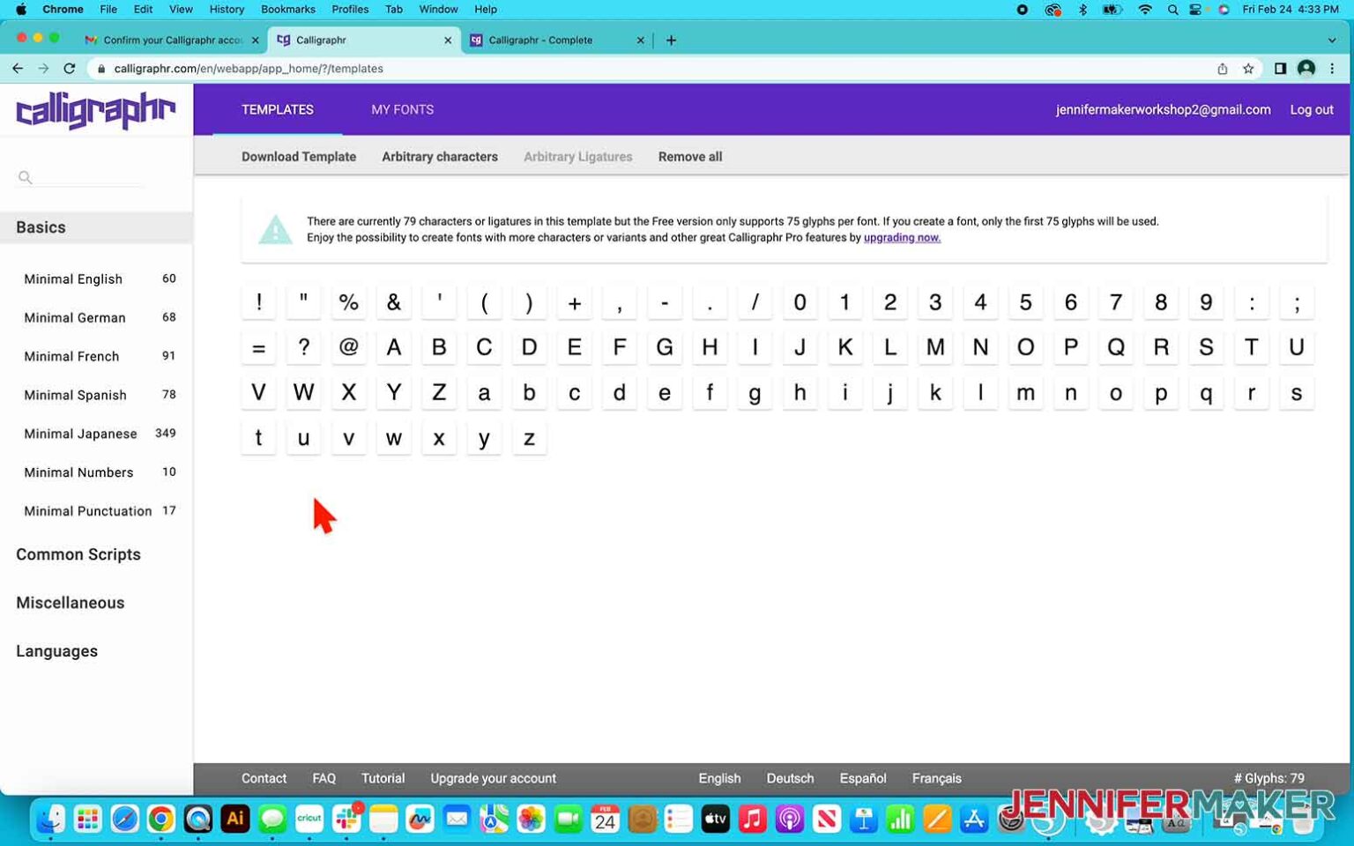Switch to the TEMPLATES tab
This screenshot has height=846, width=1354.
(278, 110)
